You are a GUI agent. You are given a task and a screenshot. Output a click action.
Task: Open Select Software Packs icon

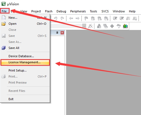119,26
